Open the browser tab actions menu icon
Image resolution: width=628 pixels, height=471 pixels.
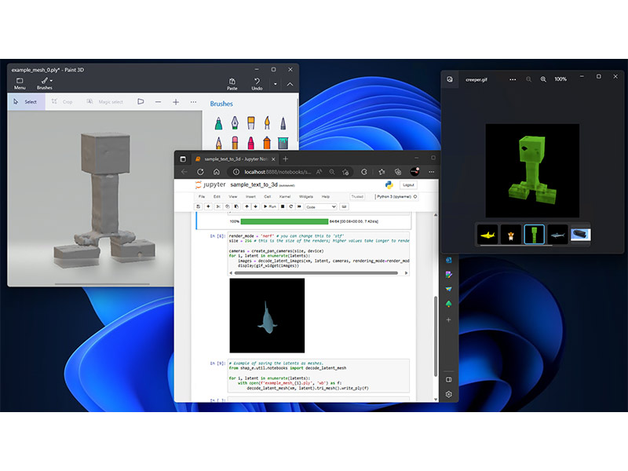pyautogui.click(x=183, y=159)
